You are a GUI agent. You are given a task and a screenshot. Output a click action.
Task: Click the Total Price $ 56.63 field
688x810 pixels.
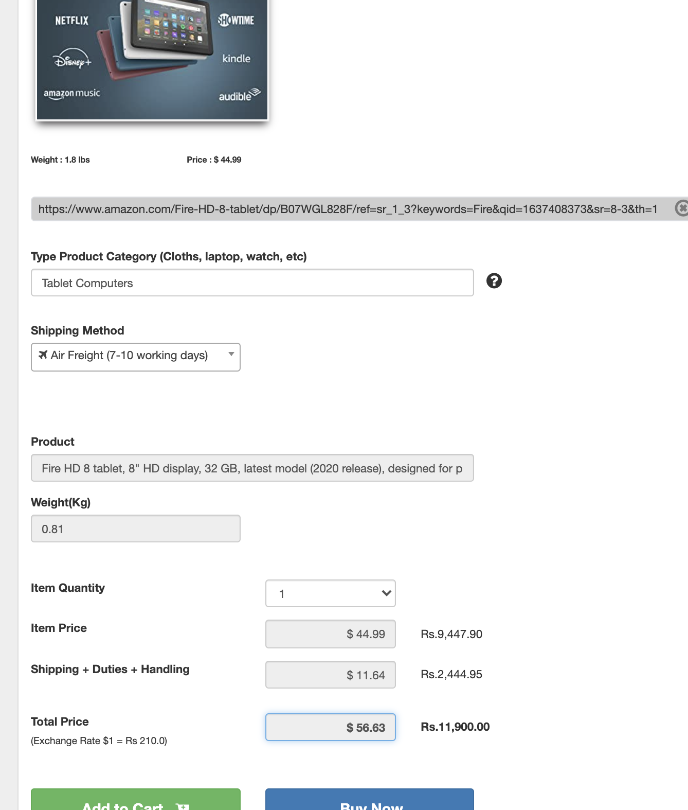(331, 727)
